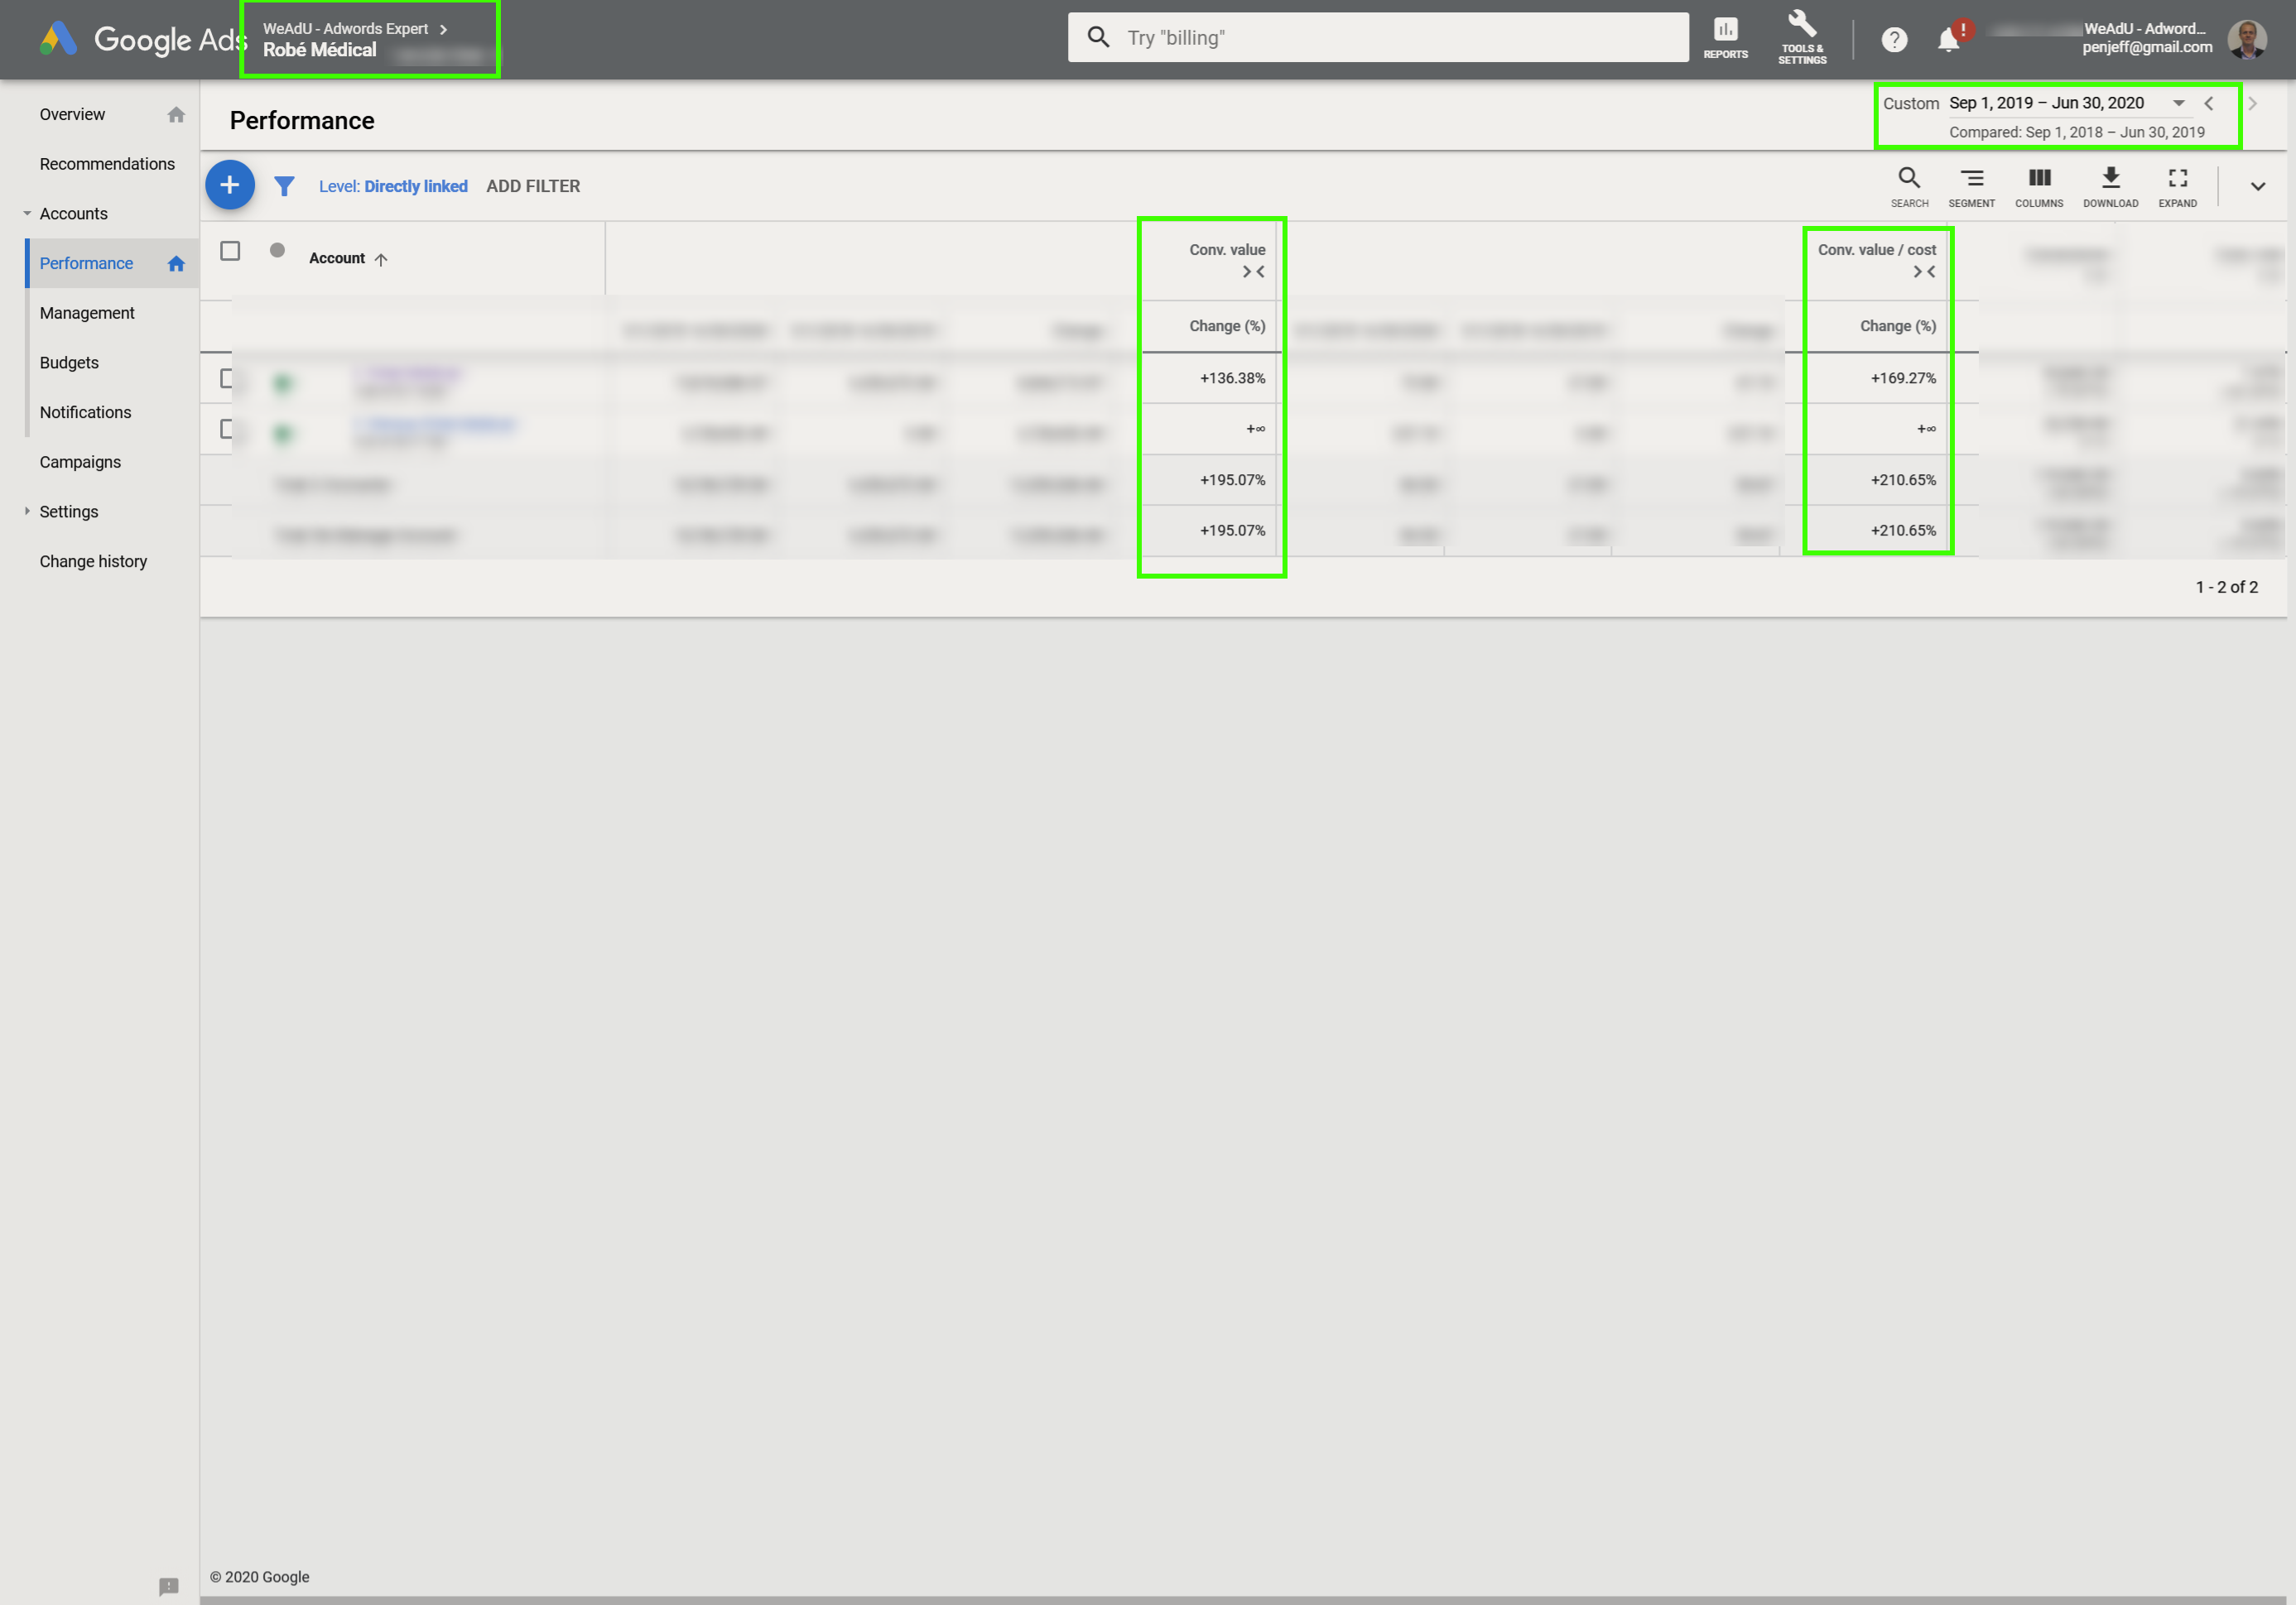2296x1605 pixels.
Task: Open Change history in sidebar
Action: point(93,561)
